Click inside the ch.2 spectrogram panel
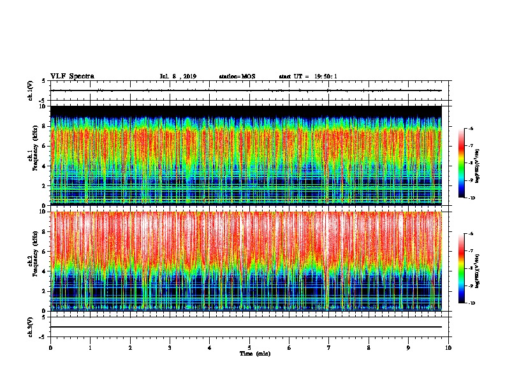Viewport: 505px width, 390px height. (246, 261)
